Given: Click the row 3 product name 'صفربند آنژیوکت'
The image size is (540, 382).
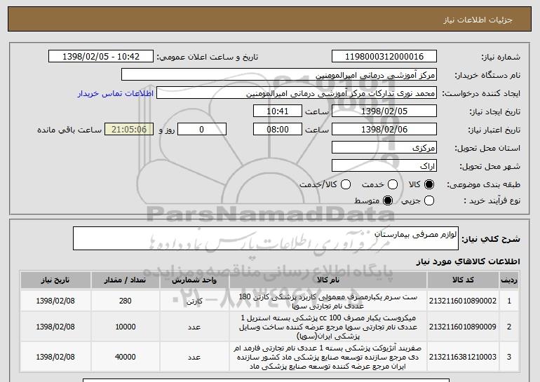Looking at the screenshot, I should click(328, 357).
